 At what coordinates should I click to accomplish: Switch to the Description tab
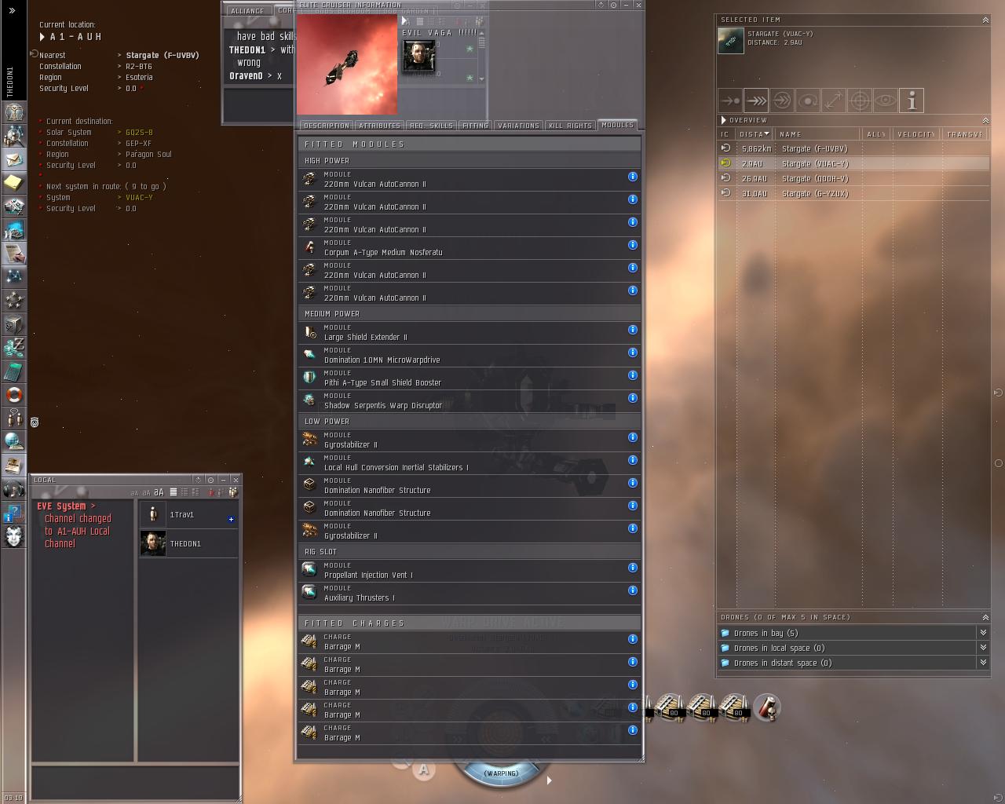[x=326, y=126]
